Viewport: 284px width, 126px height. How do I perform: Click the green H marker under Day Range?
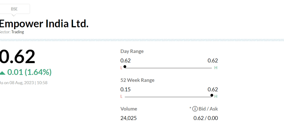tap(216, 68)
